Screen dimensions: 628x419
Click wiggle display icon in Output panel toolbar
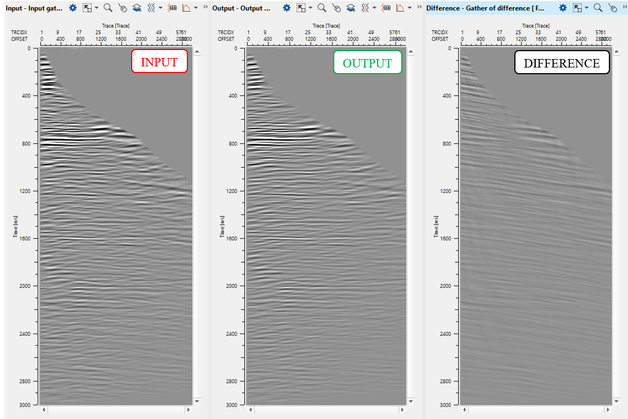[365, 8]
